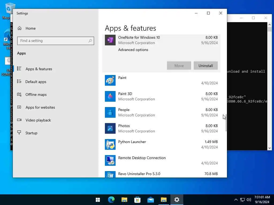The image size is (274, 205).
Task: Open Advanced options for OneNote
Action: point(133,50)
